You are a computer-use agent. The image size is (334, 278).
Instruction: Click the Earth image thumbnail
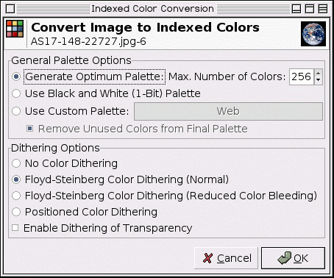[x=313, y=34]
